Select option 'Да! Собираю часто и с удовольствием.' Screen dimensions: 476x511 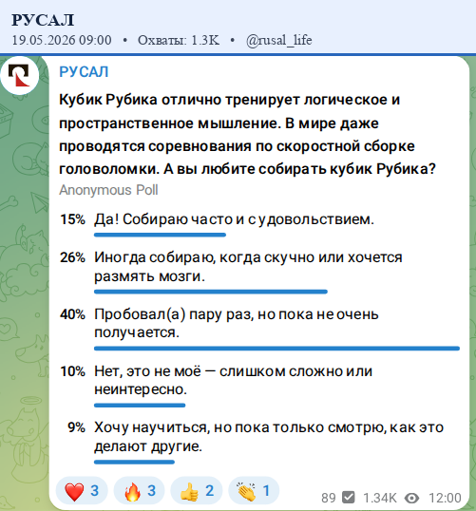pos(234,219)
